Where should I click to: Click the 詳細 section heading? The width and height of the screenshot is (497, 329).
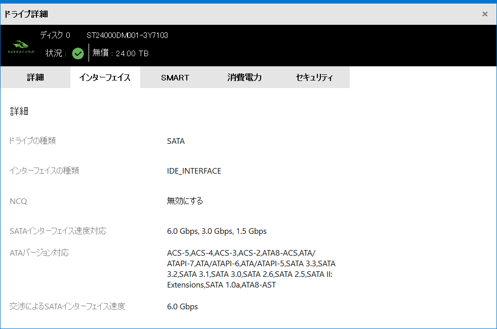pos(19,111)
